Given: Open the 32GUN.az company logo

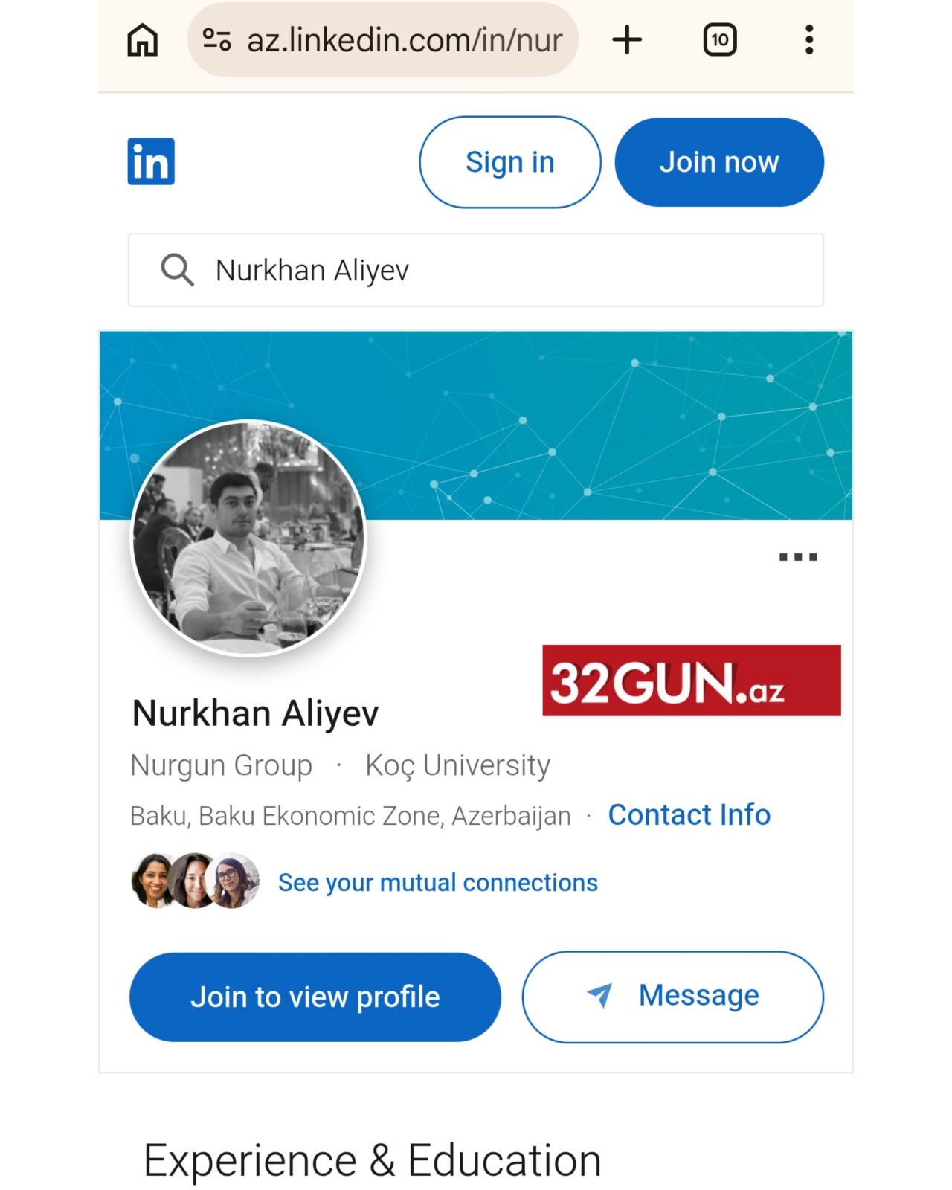Looking at the screenshot, I should coord(691,681).
